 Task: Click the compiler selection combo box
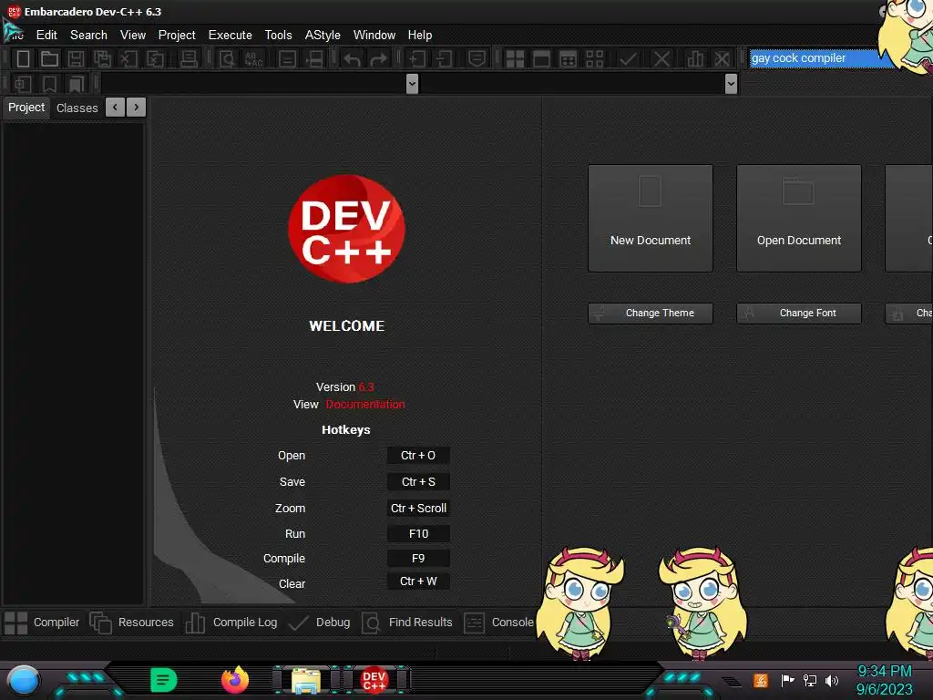pyautogui.click(x=821, y=57)
